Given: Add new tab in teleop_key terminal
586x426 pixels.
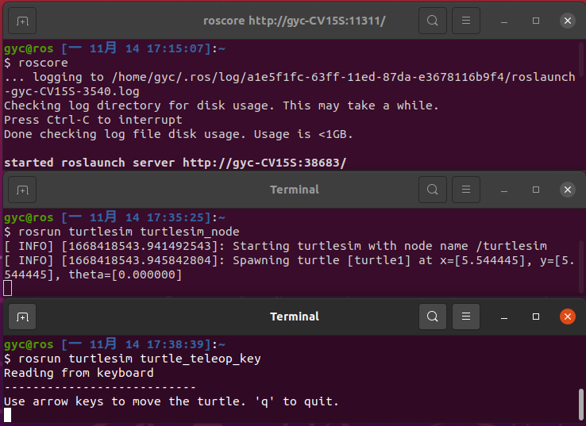Looking at the screenshot, I should [22, 317].
